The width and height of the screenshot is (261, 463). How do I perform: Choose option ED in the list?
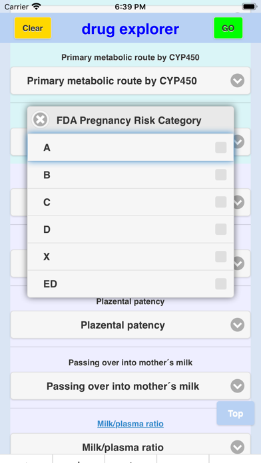pyautogui.click(x=130, y=284)
